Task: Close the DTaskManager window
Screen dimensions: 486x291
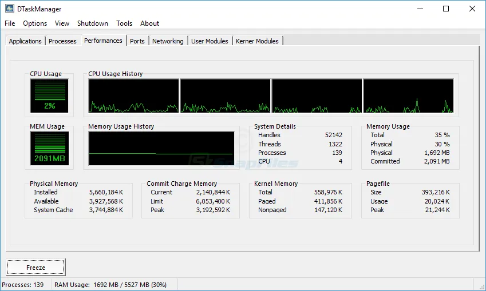Action: coord(472,9)
